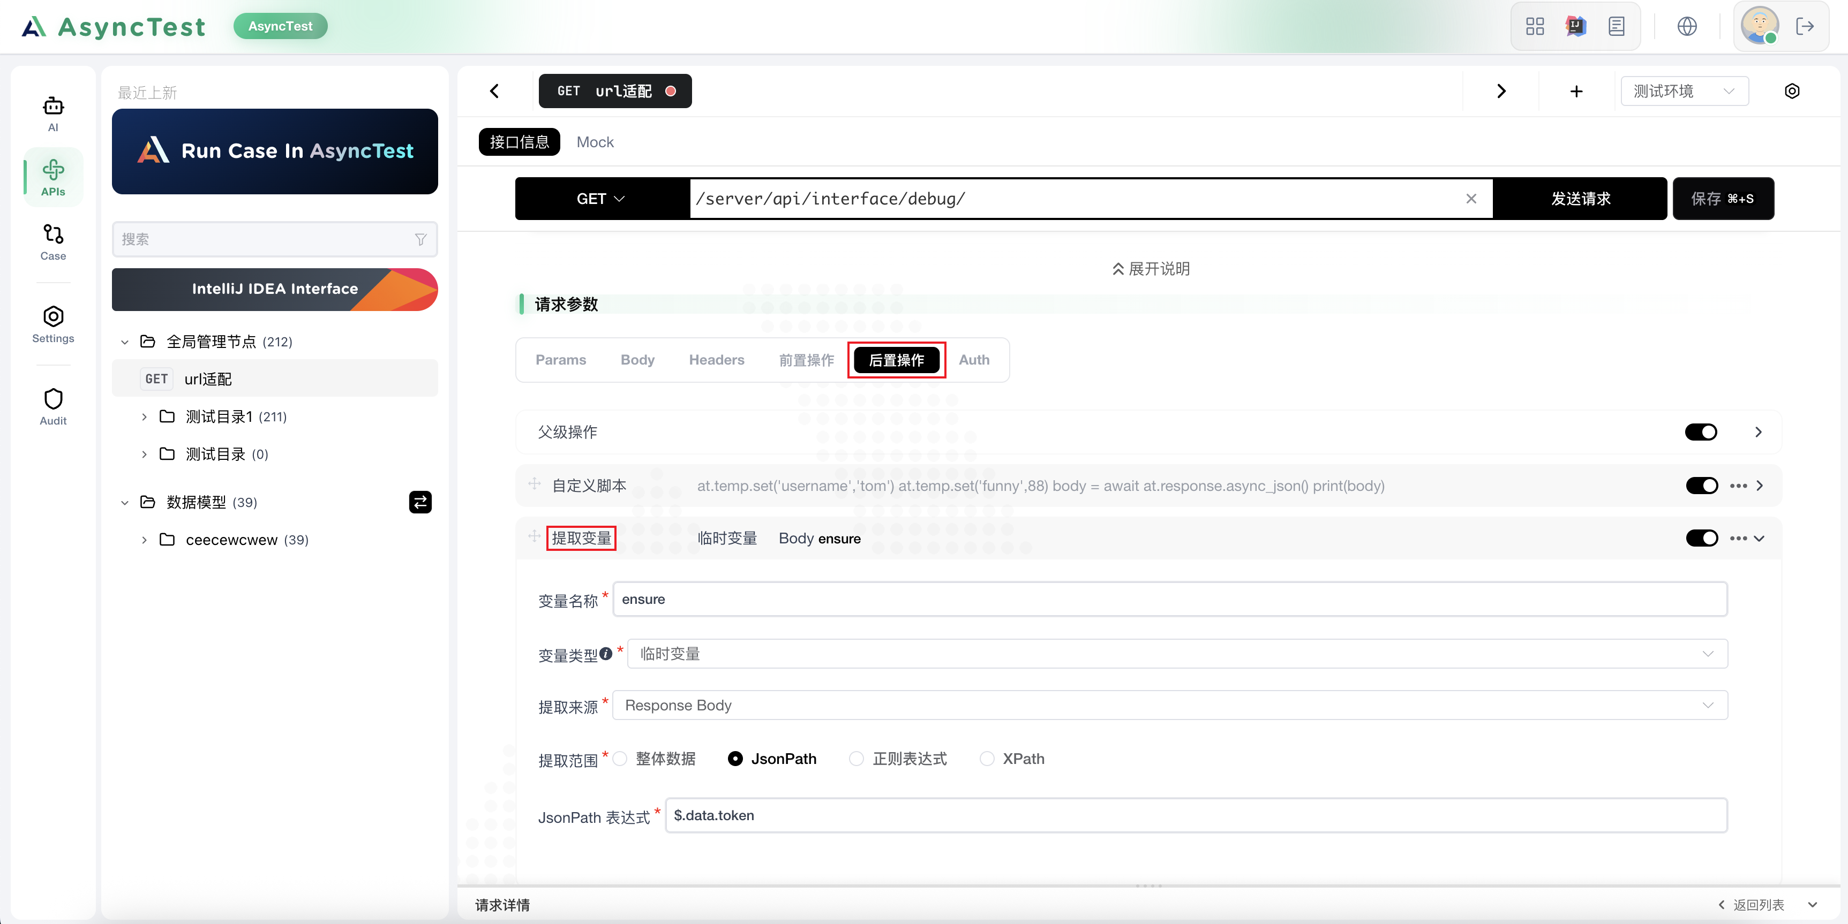Viewport: 1848px width, 924px height.
Task: Click the 发送请求 button
Action: (x=1580, y=199)
